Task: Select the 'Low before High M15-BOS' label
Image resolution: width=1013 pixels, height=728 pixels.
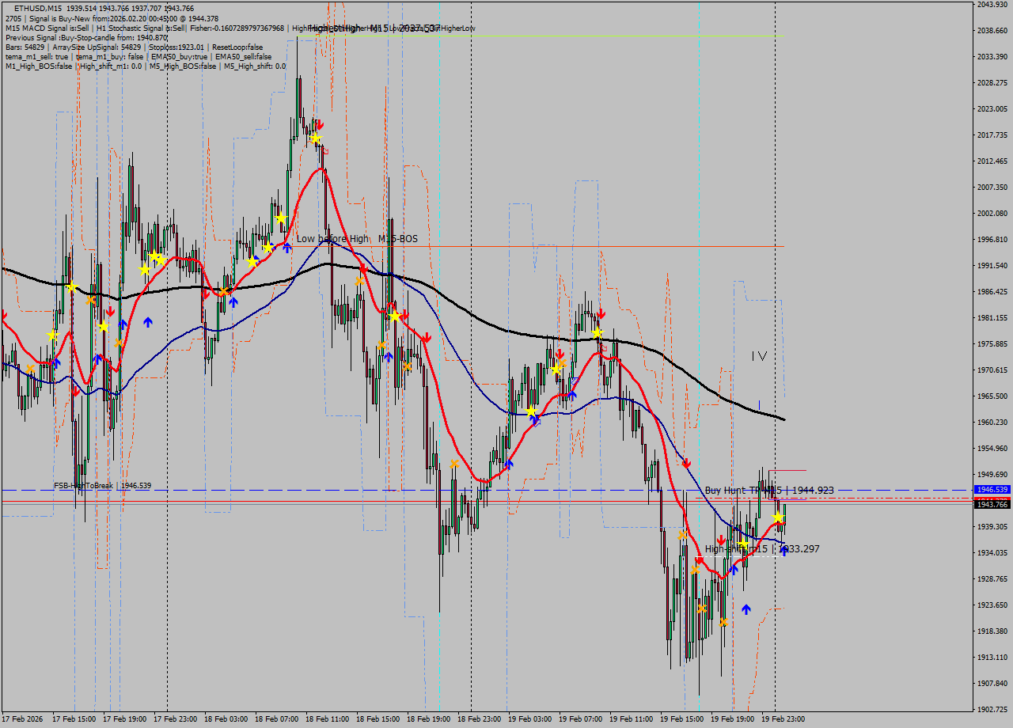Action: (357, 239)
